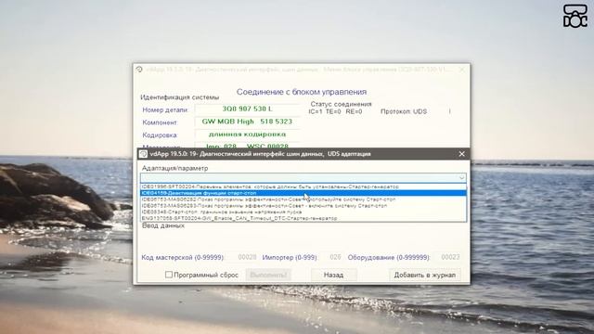Screen dimensions: 594x334
Task: Click Протокол: UDS status text
Action: [x=404, y=111]
